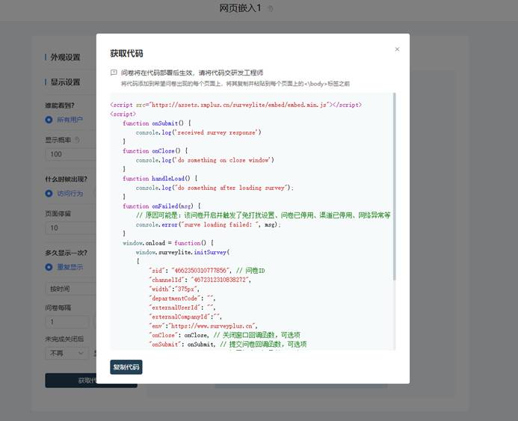Open the 按时间 dropdown
Image resolution: width=518 pixels, height=421 pixels.
pos(70,289)
